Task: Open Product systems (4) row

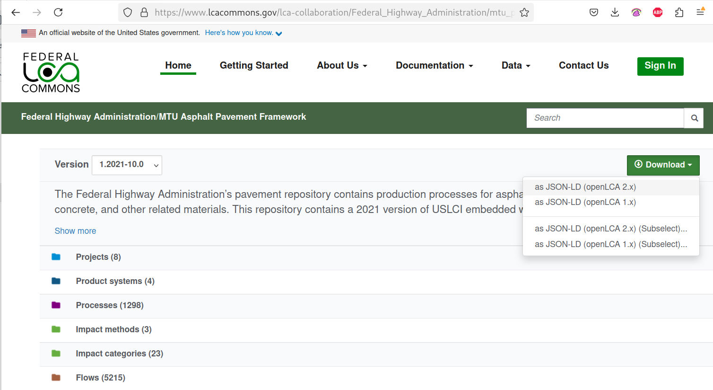Action: tap(376, 282)
